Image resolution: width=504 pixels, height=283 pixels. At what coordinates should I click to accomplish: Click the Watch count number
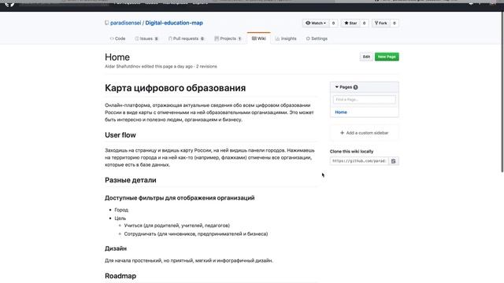click(x=333, y=23)
